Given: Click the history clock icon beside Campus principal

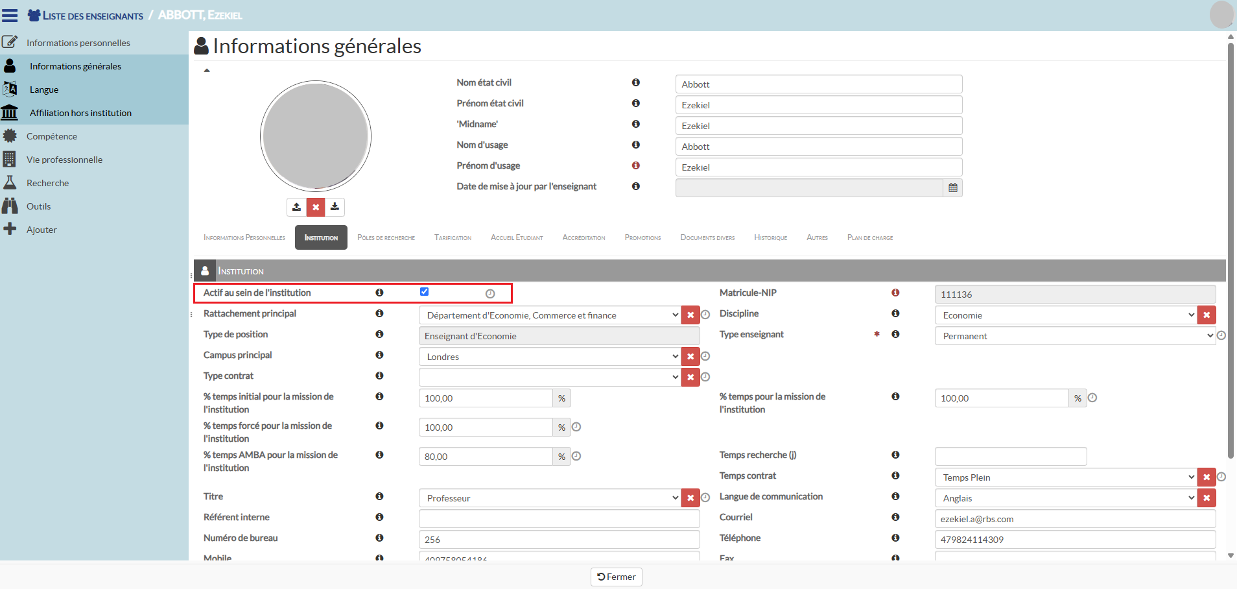Looking at the screenshot, I should 705,356.
